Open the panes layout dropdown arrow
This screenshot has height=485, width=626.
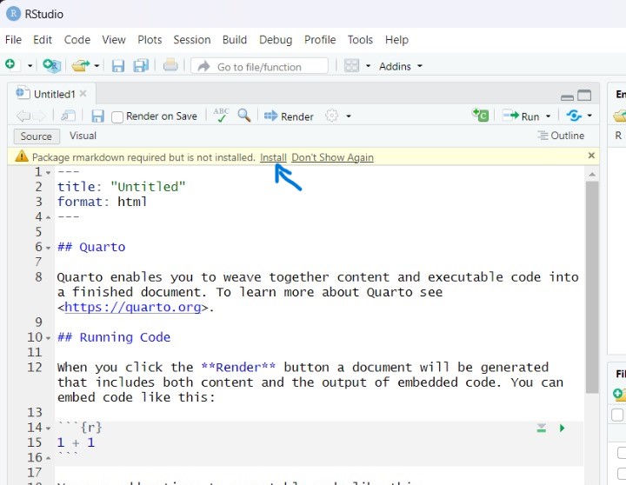tap(368, 66)
